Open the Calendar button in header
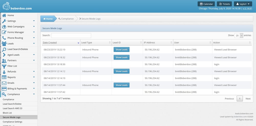This screenshot has height=126, width=256. point(206,4)
